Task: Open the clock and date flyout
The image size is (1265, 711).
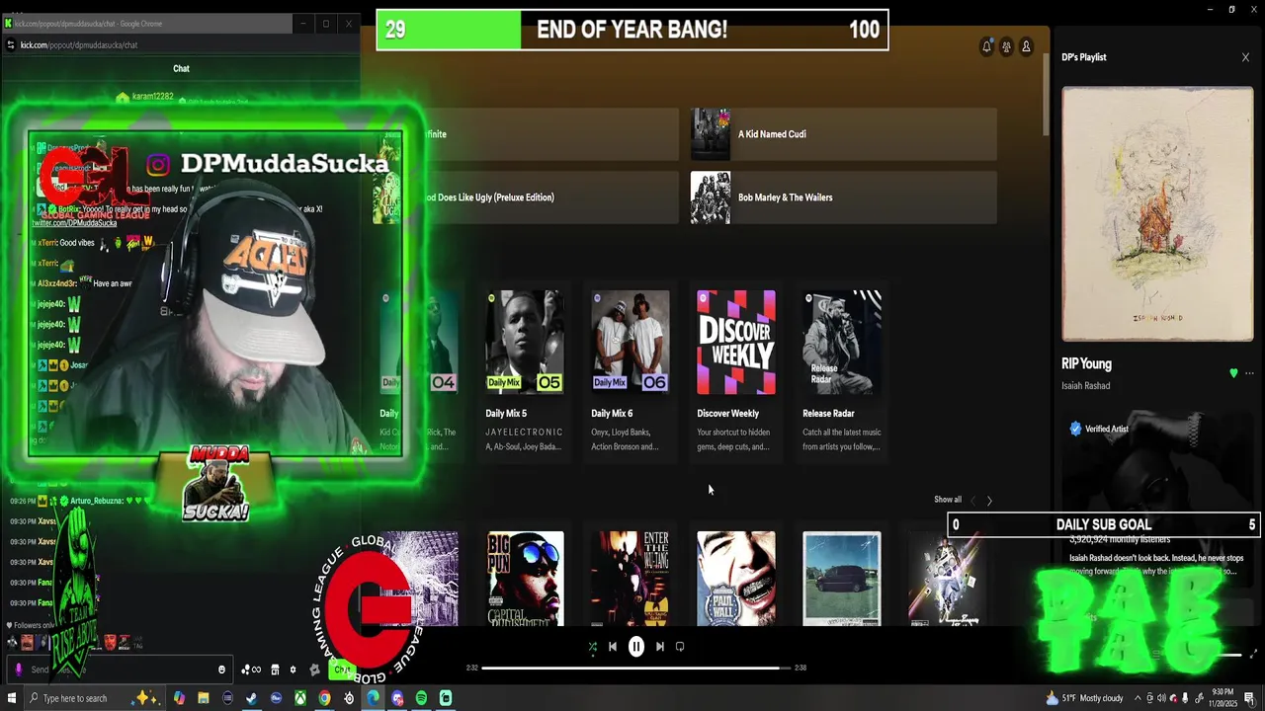Action: point(1223,698)
